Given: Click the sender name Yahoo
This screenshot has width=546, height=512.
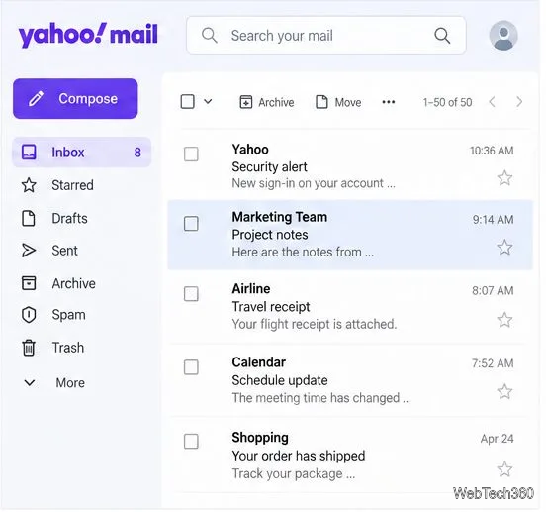Looking at the screenshot, I should (250, 150).
